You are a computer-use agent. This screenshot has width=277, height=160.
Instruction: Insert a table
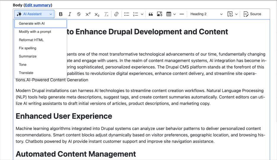(x=169, y=14)
